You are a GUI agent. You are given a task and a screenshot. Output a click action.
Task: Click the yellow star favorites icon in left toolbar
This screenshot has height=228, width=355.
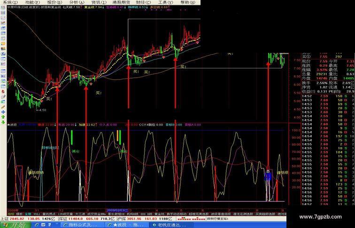[3, 44]
